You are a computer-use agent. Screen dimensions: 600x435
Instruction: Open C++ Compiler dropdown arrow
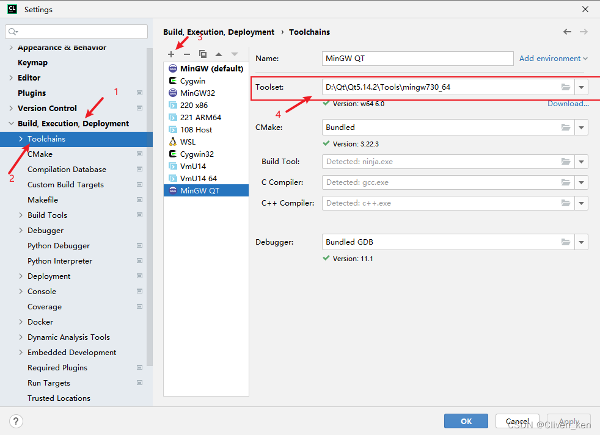tap(581, 203)
